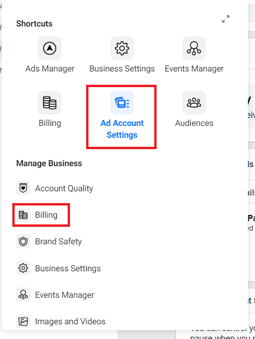Open Audiences people shortcut icon
Viewport: 255px width, 339px height.
click(x=194, y=103)
